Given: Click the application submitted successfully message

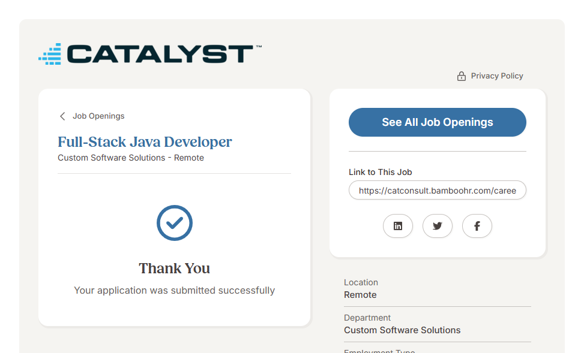Looking at the screenshot, I should coord(174,290).
